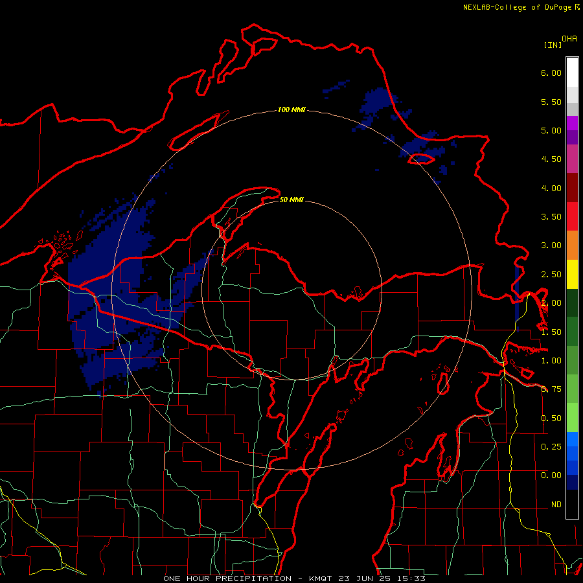Click the 100 NMI range ring label
This screenshot has height=583, width=583.
pyautogui.click(x=291, y=109)
